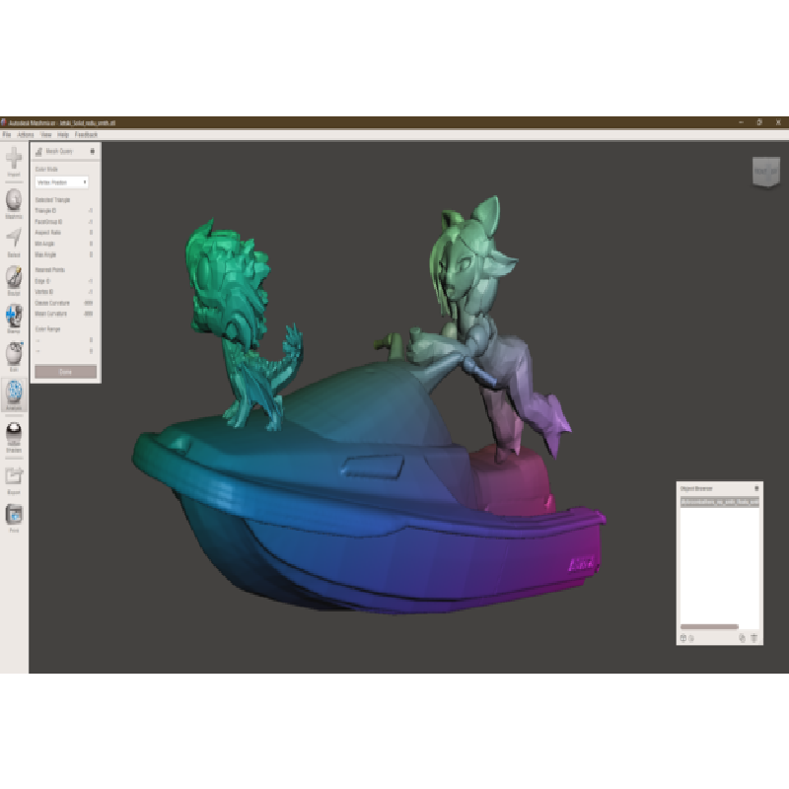The image size is (789, 789).
Task: Open the Feedback menu
Action: [x=86, y=134]
